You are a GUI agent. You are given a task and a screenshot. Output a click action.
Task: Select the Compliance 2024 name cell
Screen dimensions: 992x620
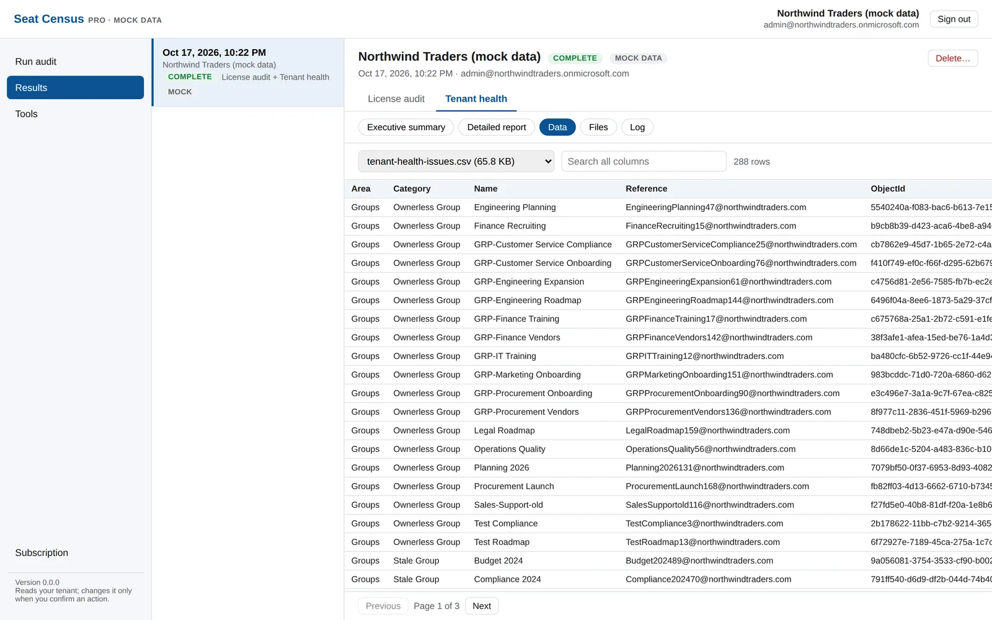coord(507,579)
